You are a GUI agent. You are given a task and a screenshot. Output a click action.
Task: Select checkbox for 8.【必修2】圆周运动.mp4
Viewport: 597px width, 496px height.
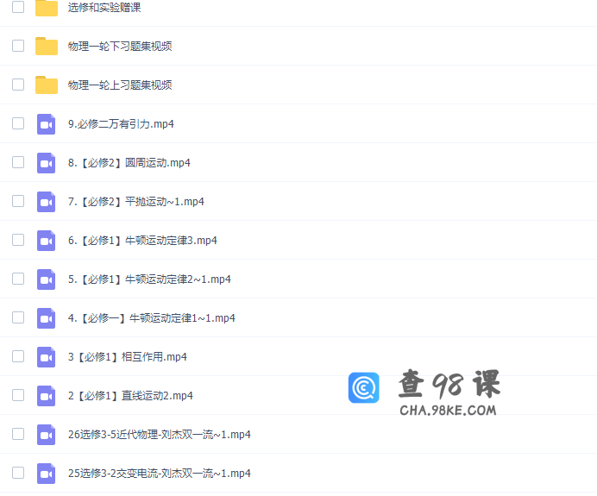tap(18, 162)
